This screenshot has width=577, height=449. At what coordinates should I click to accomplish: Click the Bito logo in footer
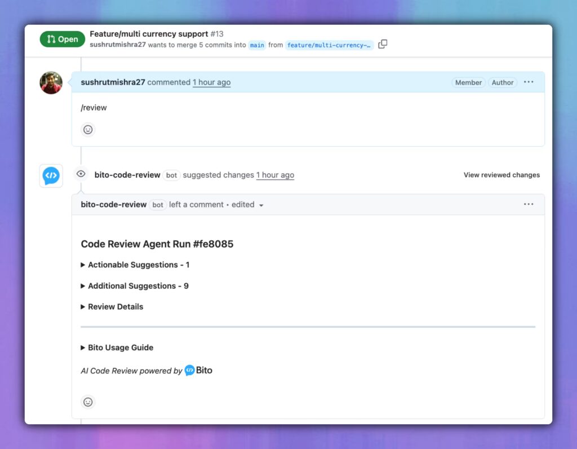pos(198,370)
